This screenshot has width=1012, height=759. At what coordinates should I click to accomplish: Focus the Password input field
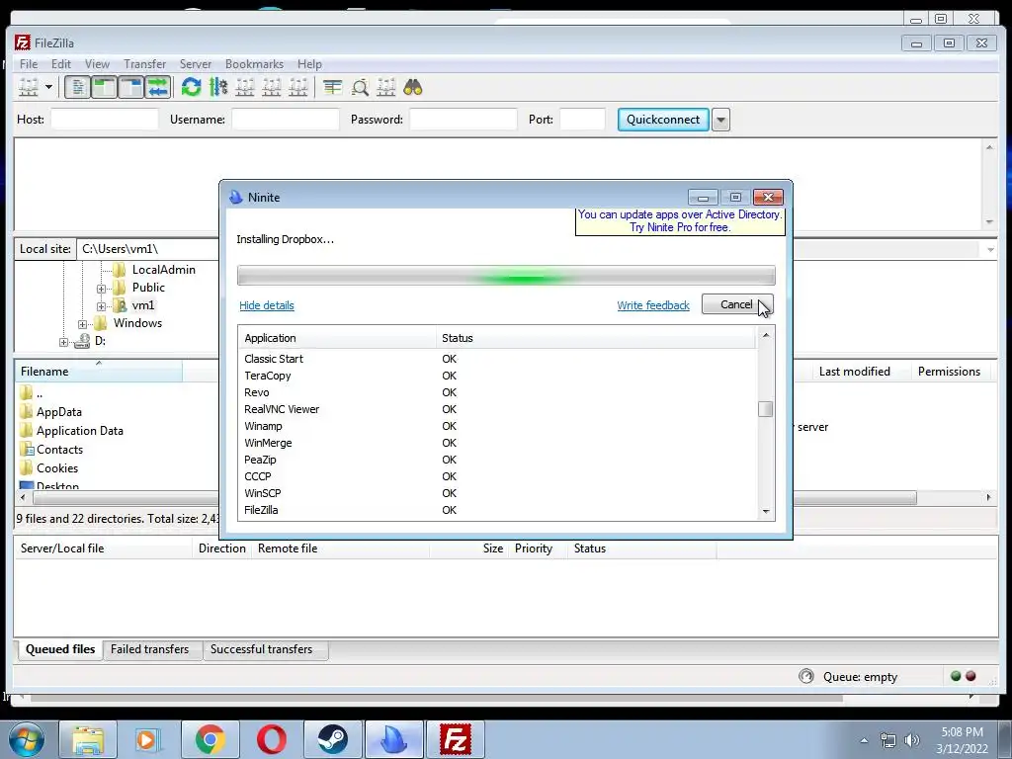click(464, 120)
